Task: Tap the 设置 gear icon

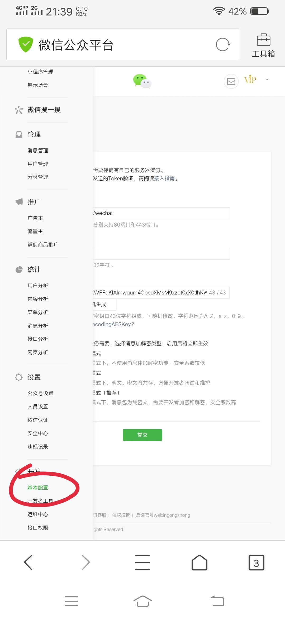Action: tap(19, 377)
